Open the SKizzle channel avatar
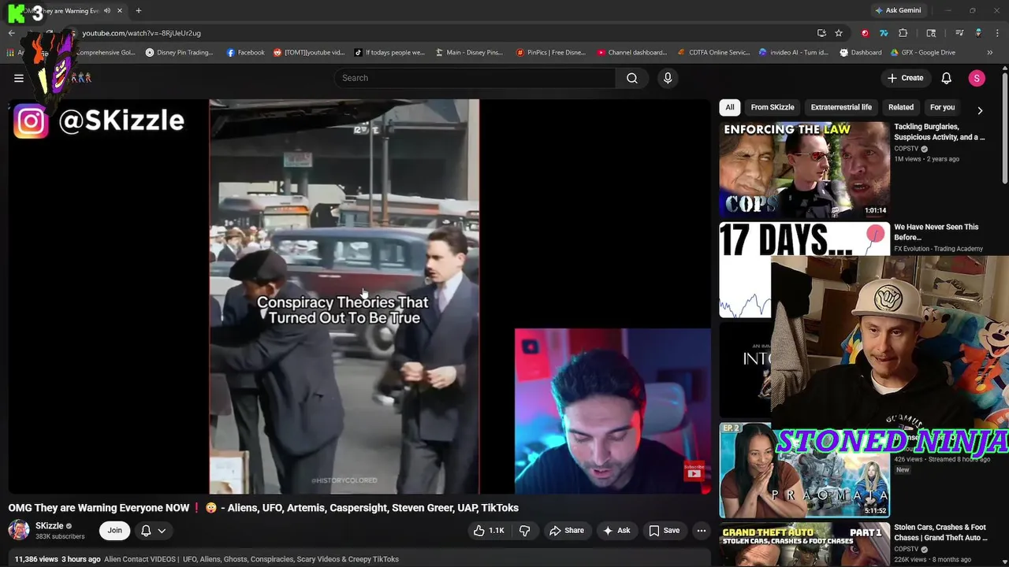This screenshot has width=1009, height=567. coord(19,530)
